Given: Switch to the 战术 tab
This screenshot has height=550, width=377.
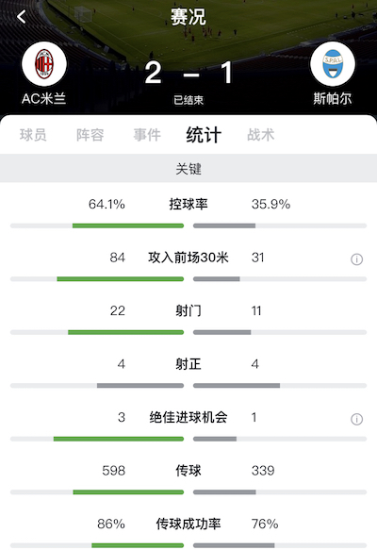Looking at the screenshot, I should tap(261, 135).
